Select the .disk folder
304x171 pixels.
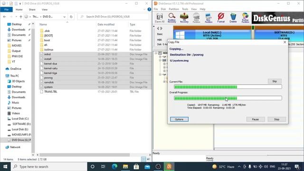tap(47, 31)
